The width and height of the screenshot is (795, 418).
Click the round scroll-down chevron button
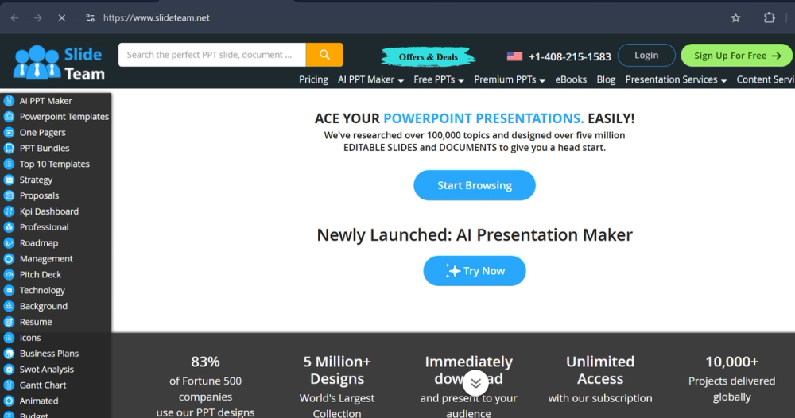pos(475,383)
